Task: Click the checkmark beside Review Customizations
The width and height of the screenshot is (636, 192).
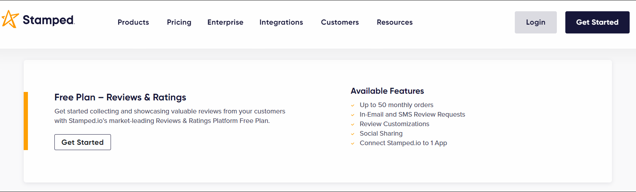Action: pos(353,124)
